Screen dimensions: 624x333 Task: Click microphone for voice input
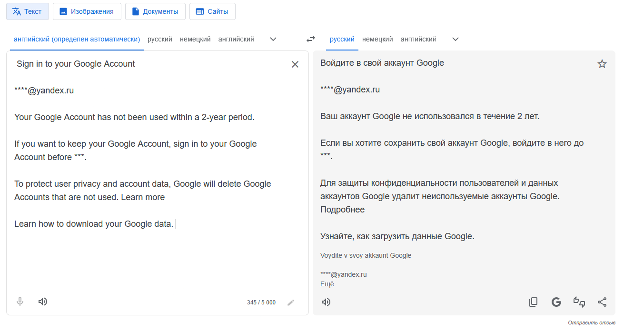pos(20,302)
